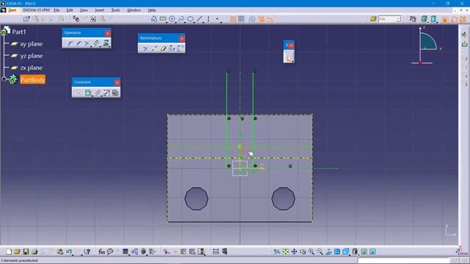Viewport: 470px width, 264px height.
Task: Select the Ellipse sketch tool
Action: [190, 19]
